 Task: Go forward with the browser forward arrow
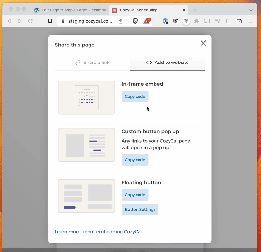tap(20, 21)
